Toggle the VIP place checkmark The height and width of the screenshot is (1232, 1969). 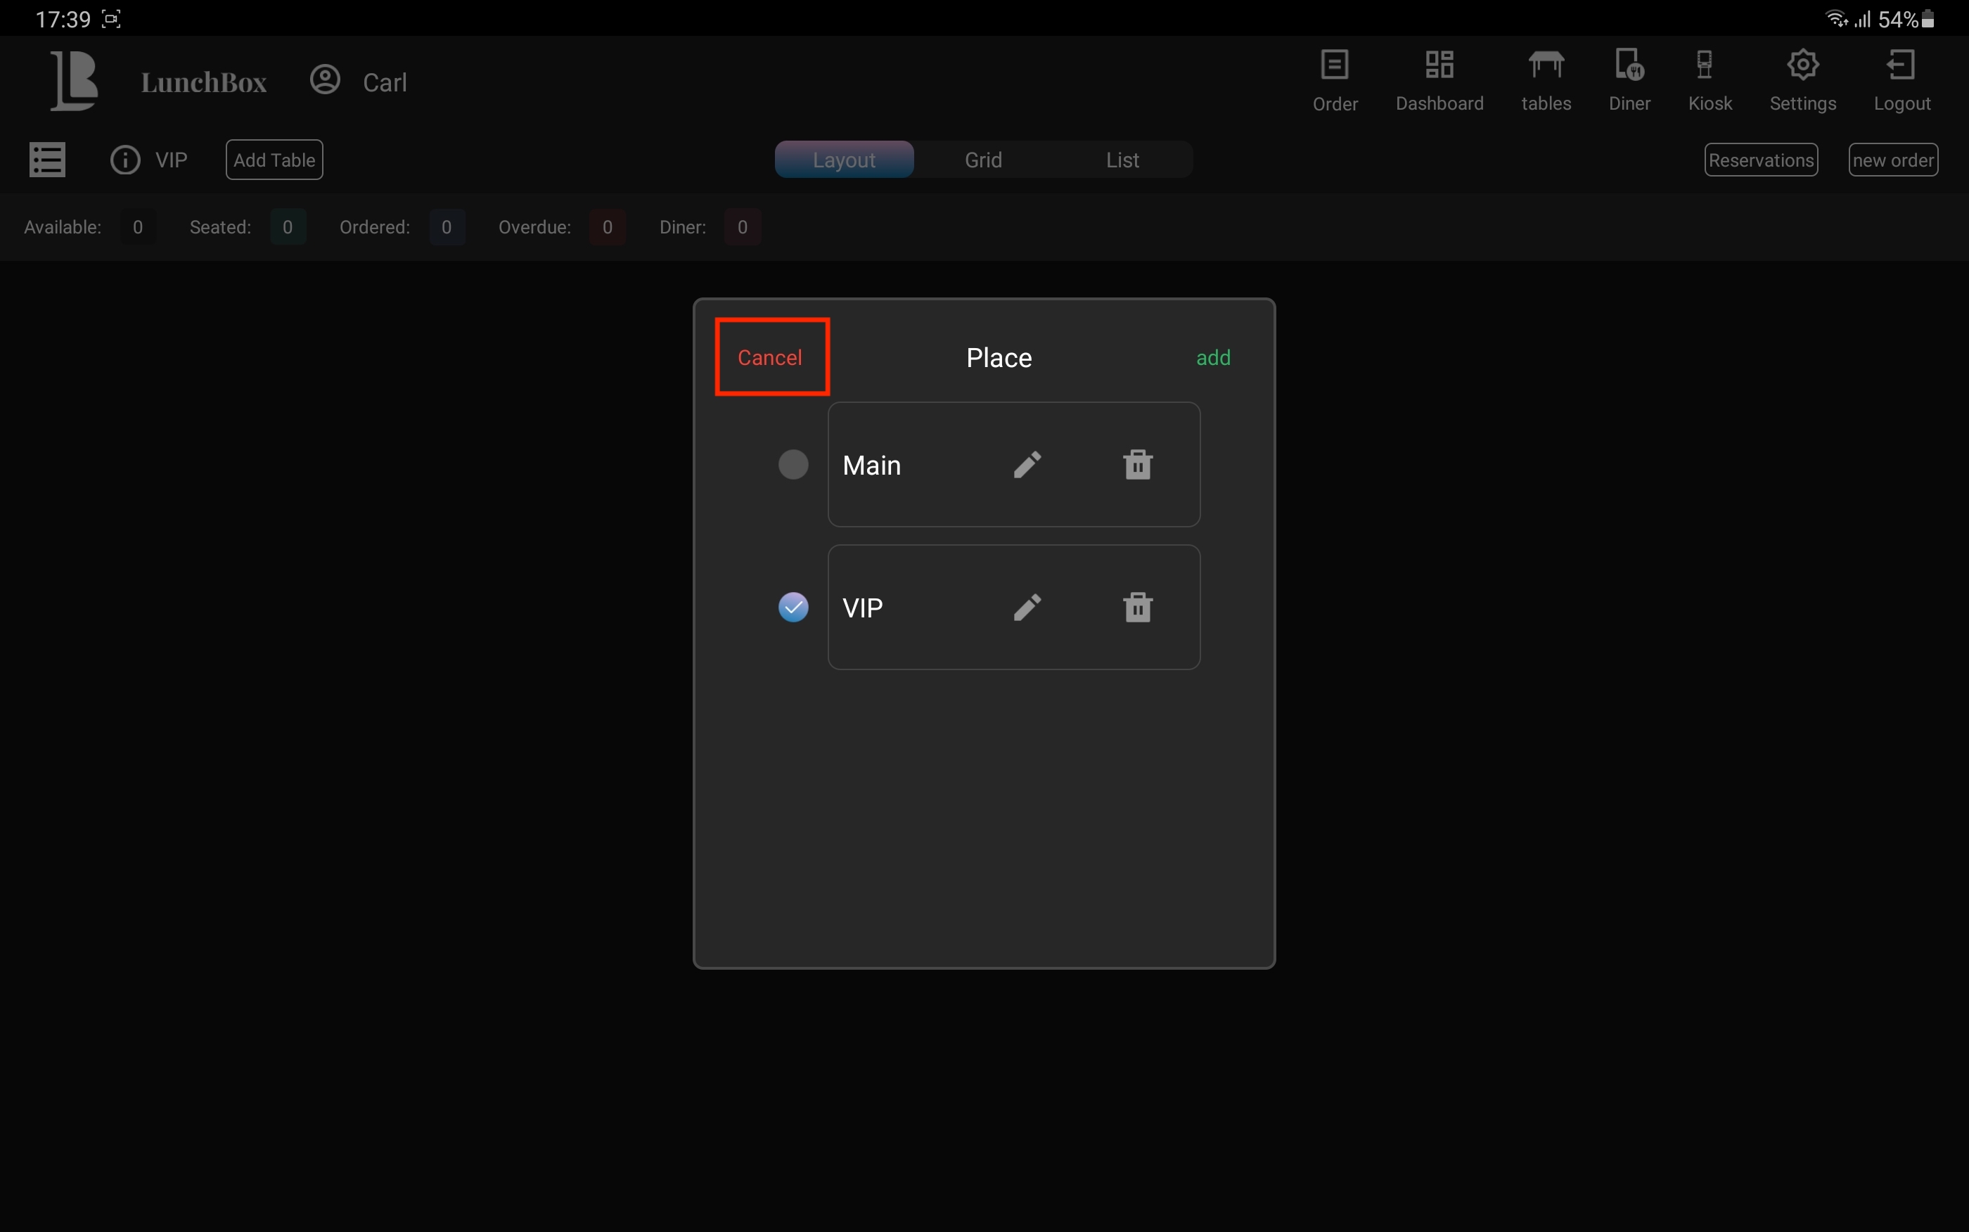793,607
